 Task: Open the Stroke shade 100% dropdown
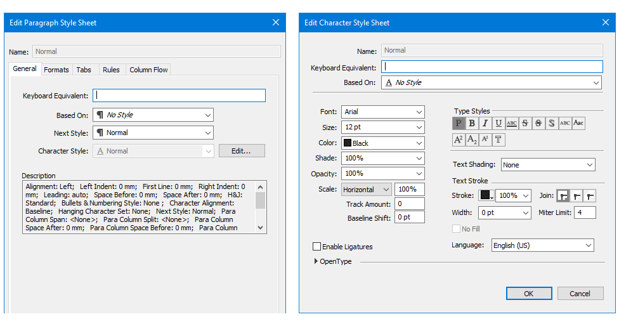513,196
